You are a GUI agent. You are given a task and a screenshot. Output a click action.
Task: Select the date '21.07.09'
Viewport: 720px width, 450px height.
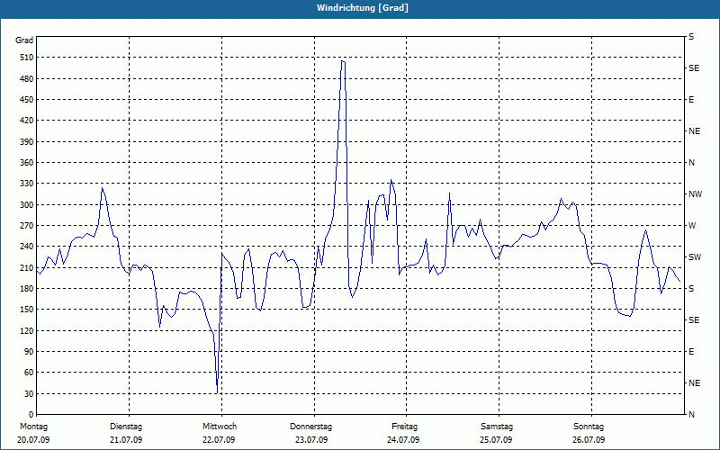point(126,440)
